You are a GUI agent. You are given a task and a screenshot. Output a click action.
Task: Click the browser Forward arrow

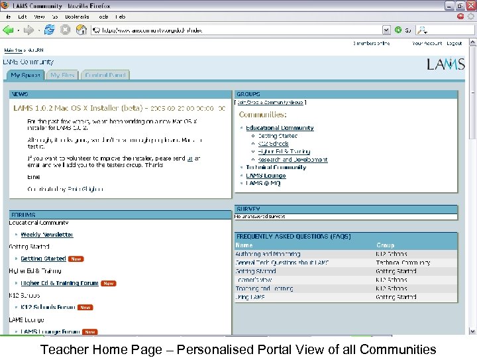[x=28, y=30]
